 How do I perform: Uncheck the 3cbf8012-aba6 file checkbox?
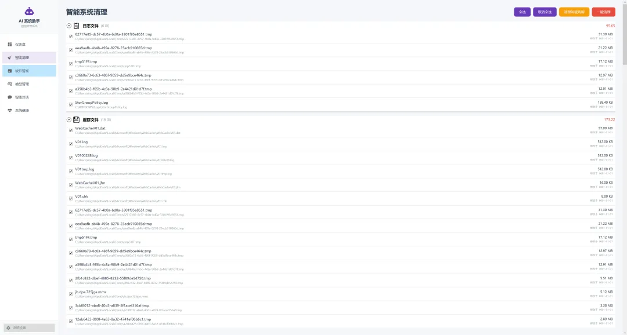pyautogui.click(x=71, y=307)
